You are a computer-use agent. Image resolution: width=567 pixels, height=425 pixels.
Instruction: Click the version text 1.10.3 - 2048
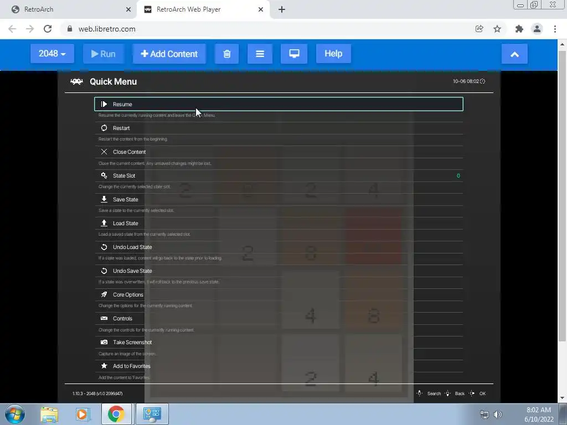pyautogui.click(x=97, y=393)
